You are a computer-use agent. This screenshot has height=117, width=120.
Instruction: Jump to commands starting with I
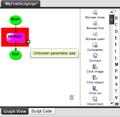[x=115, y=51]
